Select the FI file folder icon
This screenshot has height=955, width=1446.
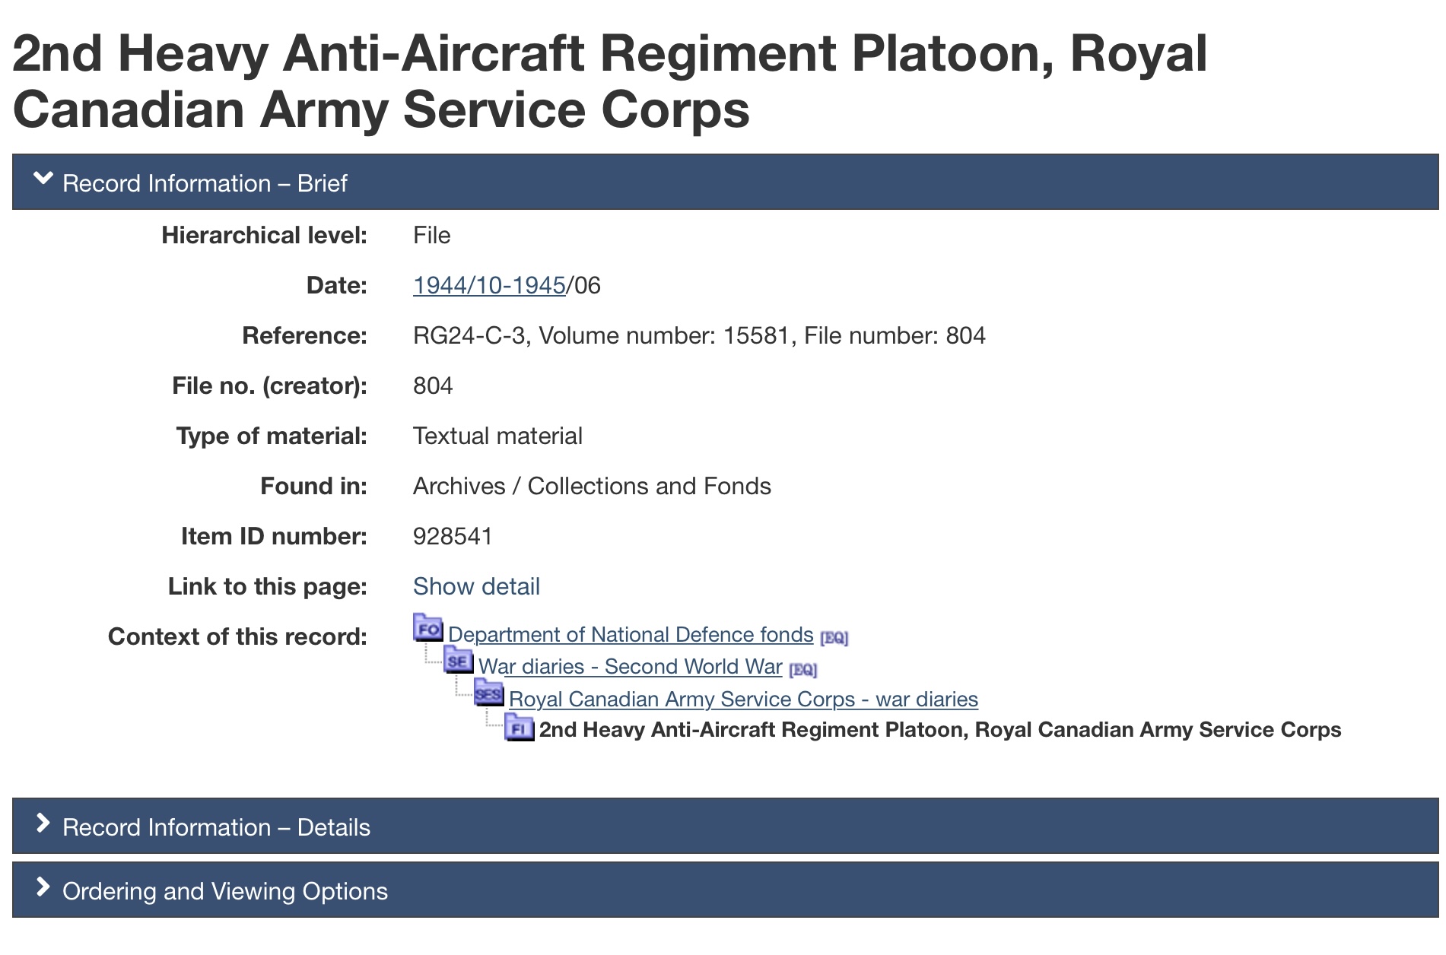519,728
